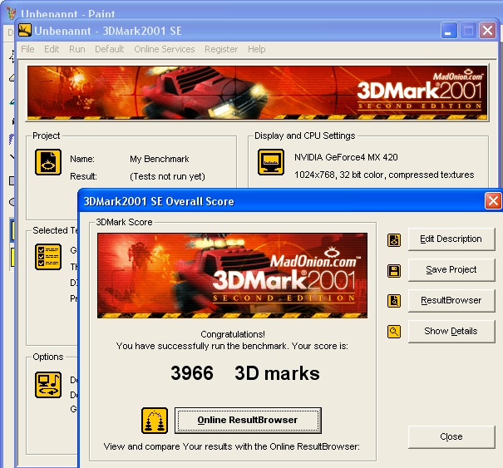The width and height of the screenshot is (503, 468).
Task: Click the '3D marks' score label
Action: pos(277,373)
